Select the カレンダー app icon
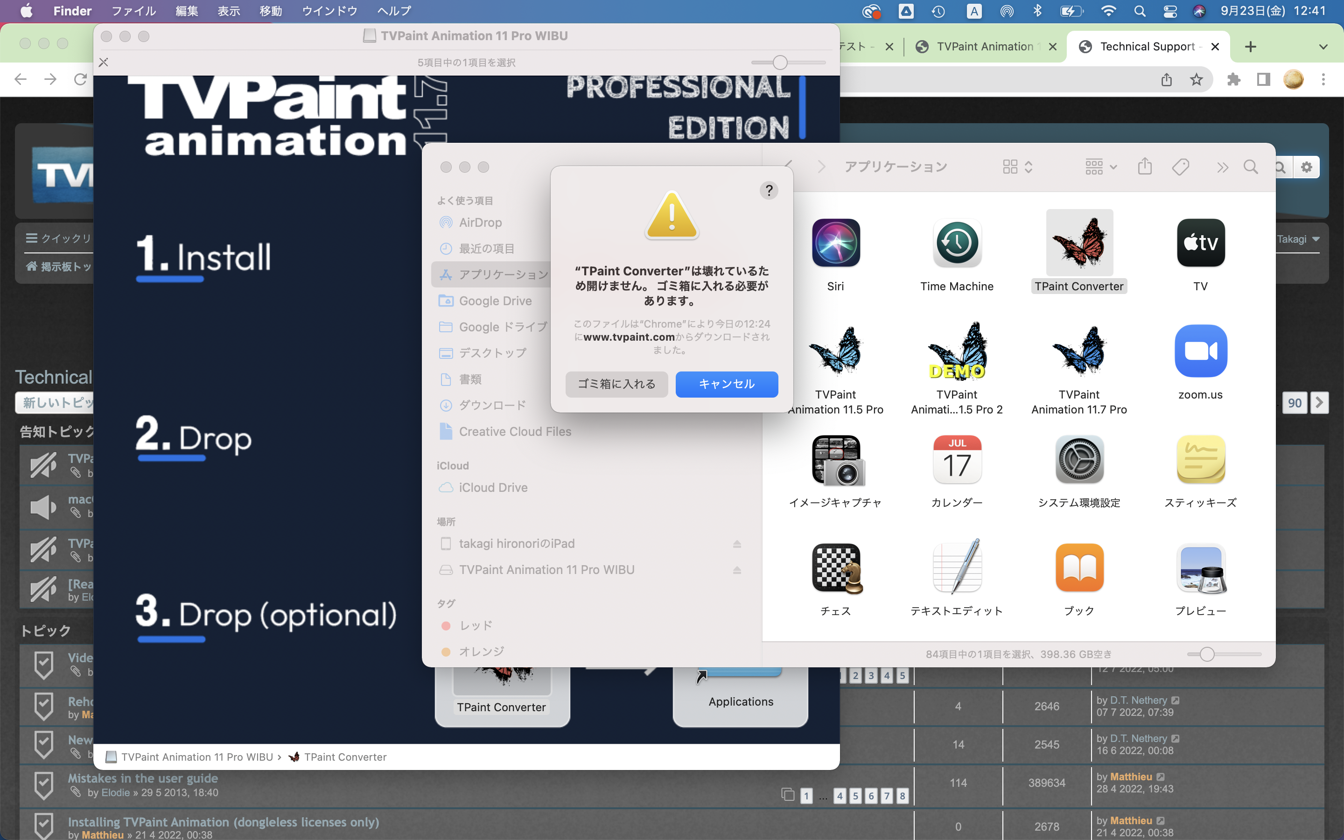This screenshot has height=840, width=1344. pos(957,460)
